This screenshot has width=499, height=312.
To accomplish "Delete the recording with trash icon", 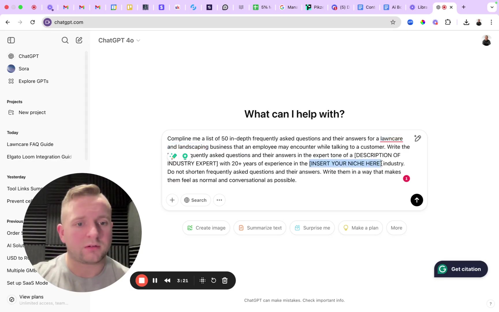I will coord(225,281).
